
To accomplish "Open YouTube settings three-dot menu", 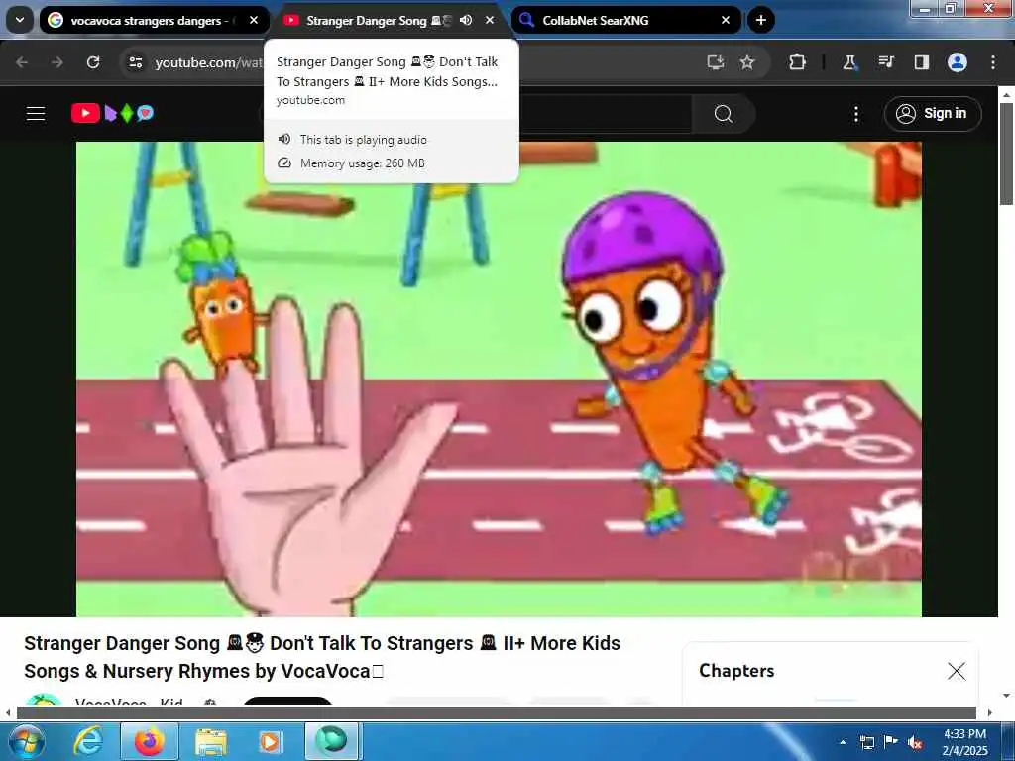I will click(855, 114).
